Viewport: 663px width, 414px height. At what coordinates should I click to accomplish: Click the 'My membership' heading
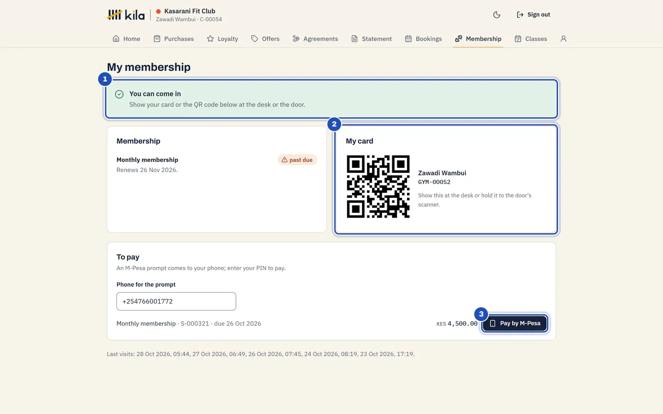149,67
